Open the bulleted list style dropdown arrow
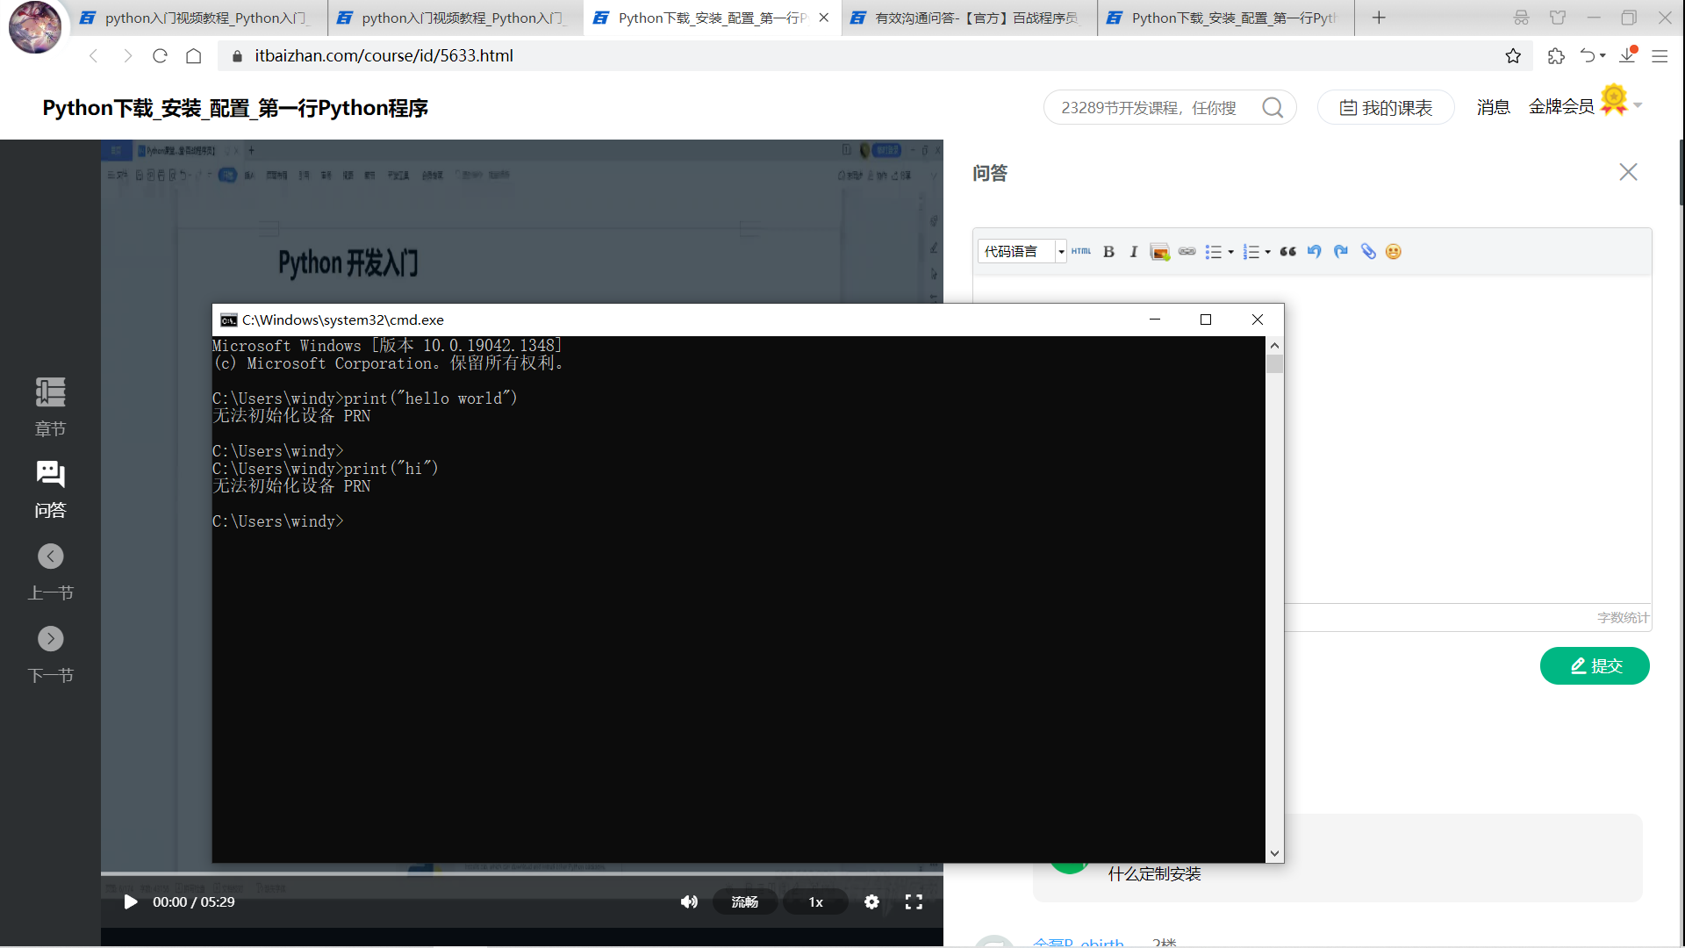The image size is (1685, 948). pyautogui.click(x=1230, y=253)
